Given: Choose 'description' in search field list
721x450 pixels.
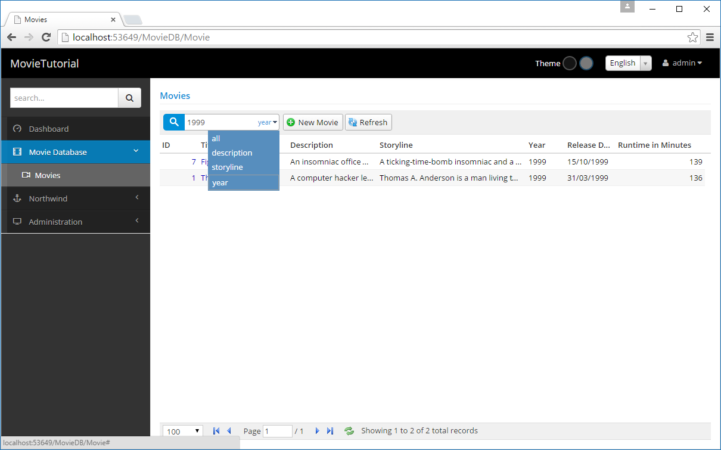Looking at the screenshot, I should [x=232, y=153].
